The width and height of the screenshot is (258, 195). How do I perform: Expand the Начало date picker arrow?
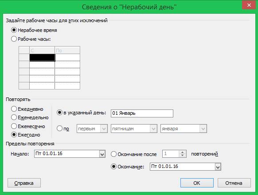pyautogui.click(x=102, y=154)
